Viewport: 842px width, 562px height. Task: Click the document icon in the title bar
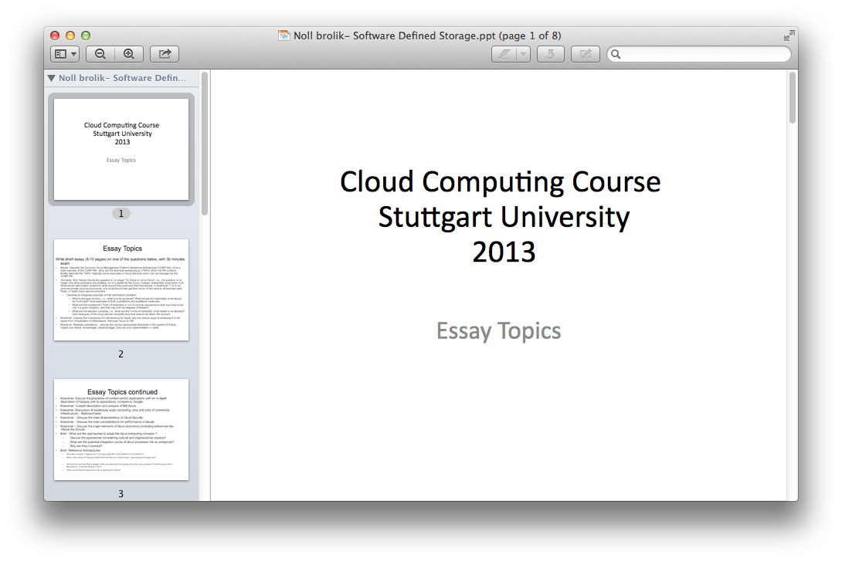[x=283, y=36]
